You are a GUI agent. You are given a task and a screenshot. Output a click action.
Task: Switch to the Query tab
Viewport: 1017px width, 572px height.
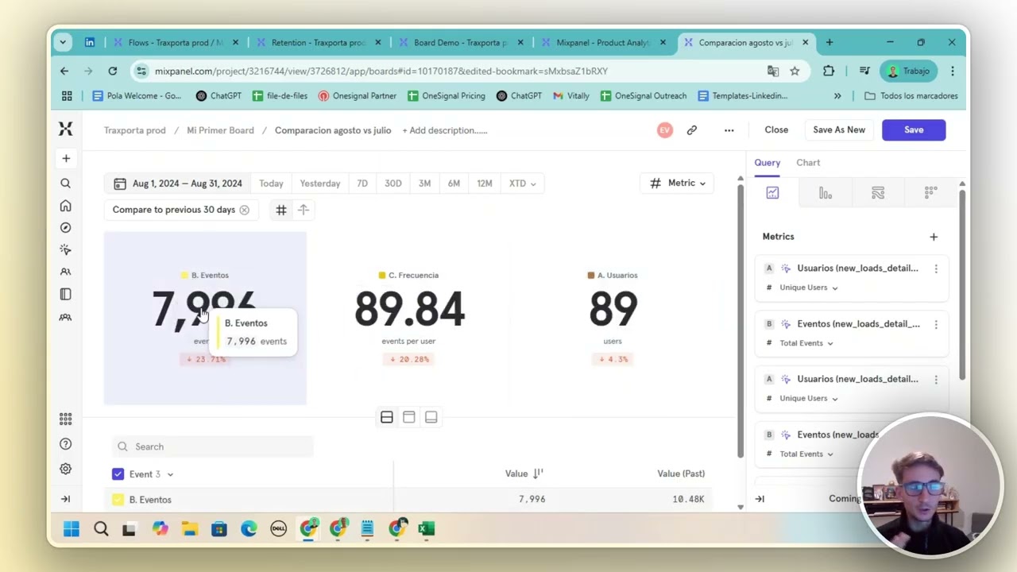click(x=768, y=163)
